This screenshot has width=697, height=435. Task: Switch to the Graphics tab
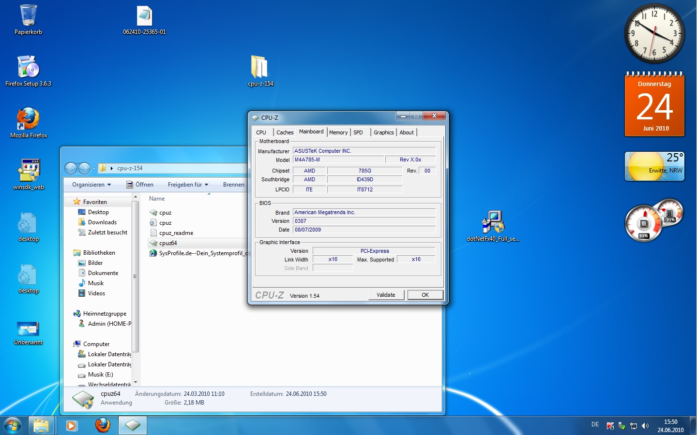tap(384, 132)
